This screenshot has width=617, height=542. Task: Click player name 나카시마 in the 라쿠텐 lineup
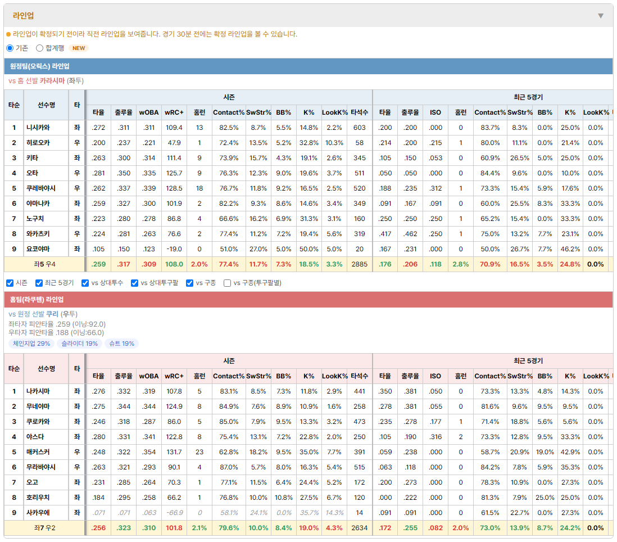point(38,391)
